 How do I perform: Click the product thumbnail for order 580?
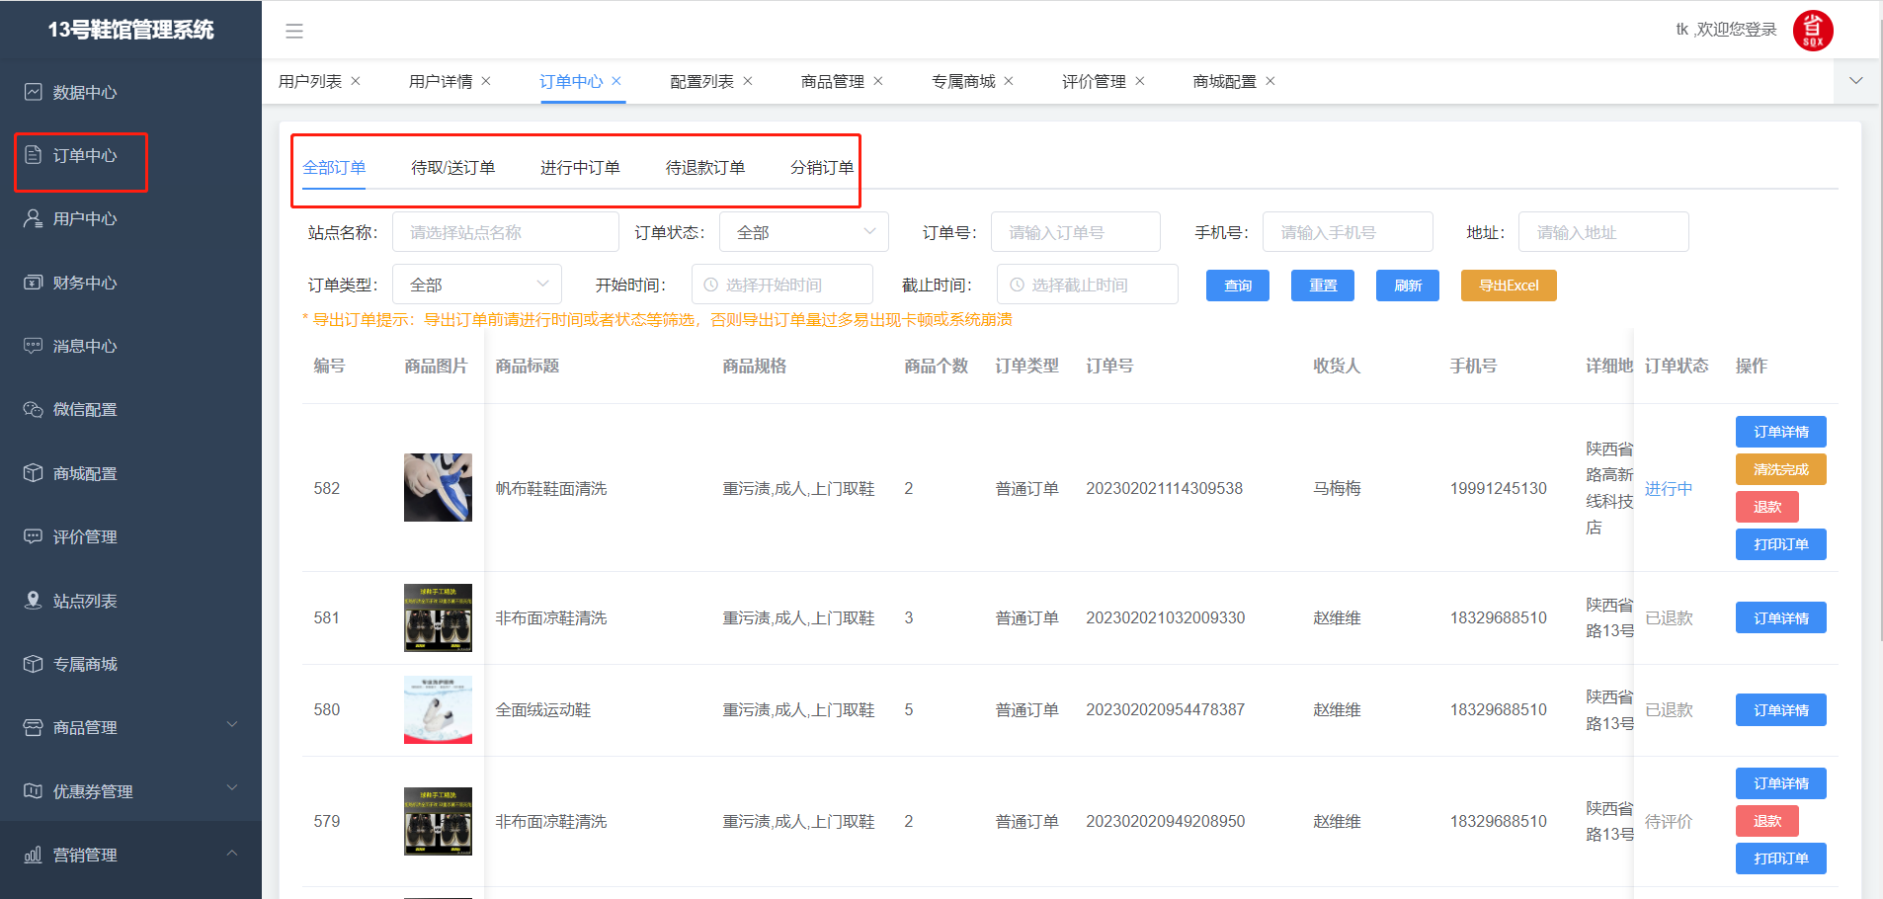(438, 709)
